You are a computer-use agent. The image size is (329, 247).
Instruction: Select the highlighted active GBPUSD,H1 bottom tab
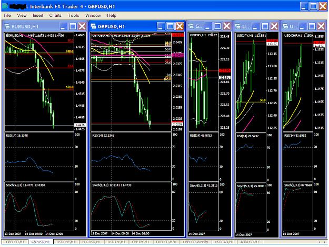(x=41, y=242)
